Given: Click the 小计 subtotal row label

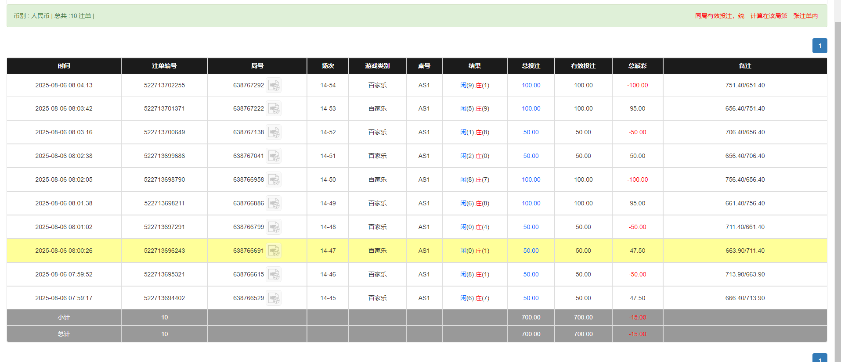Looking at the screenshot, I should (64, 317).
